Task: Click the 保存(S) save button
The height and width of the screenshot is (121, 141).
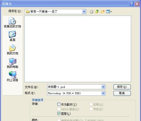Action: tap(122, 87)
